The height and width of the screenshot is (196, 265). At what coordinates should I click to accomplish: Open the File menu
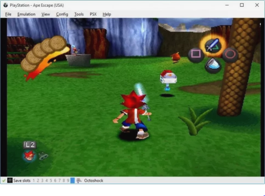8,14
